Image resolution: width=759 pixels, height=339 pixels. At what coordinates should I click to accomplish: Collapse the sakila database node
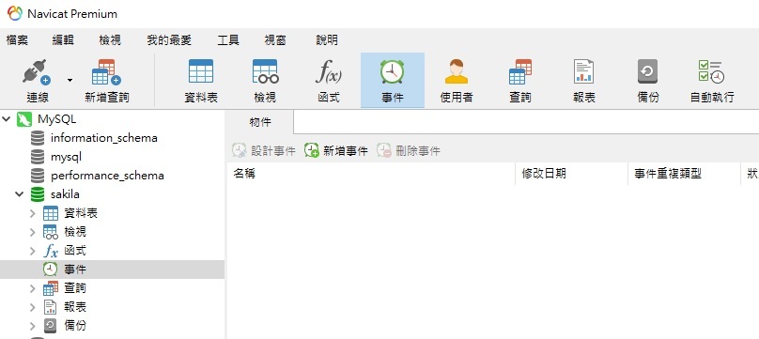click(x=20, y=194)
